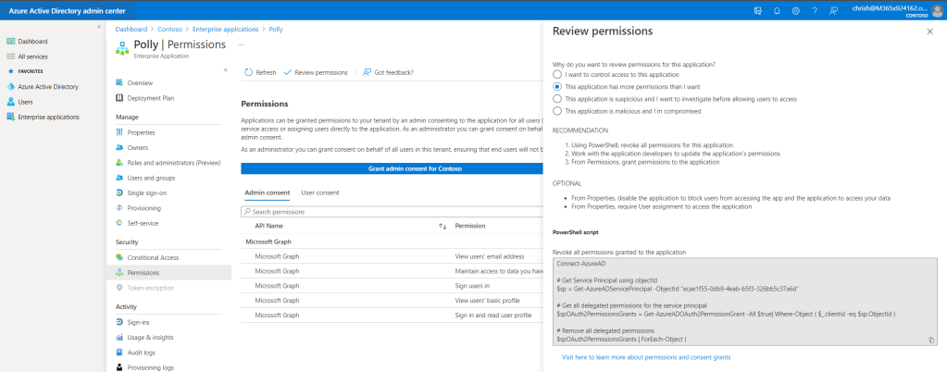
Task: Open Single sign-on from Manage menu
Action: click(x=148, y=192)
